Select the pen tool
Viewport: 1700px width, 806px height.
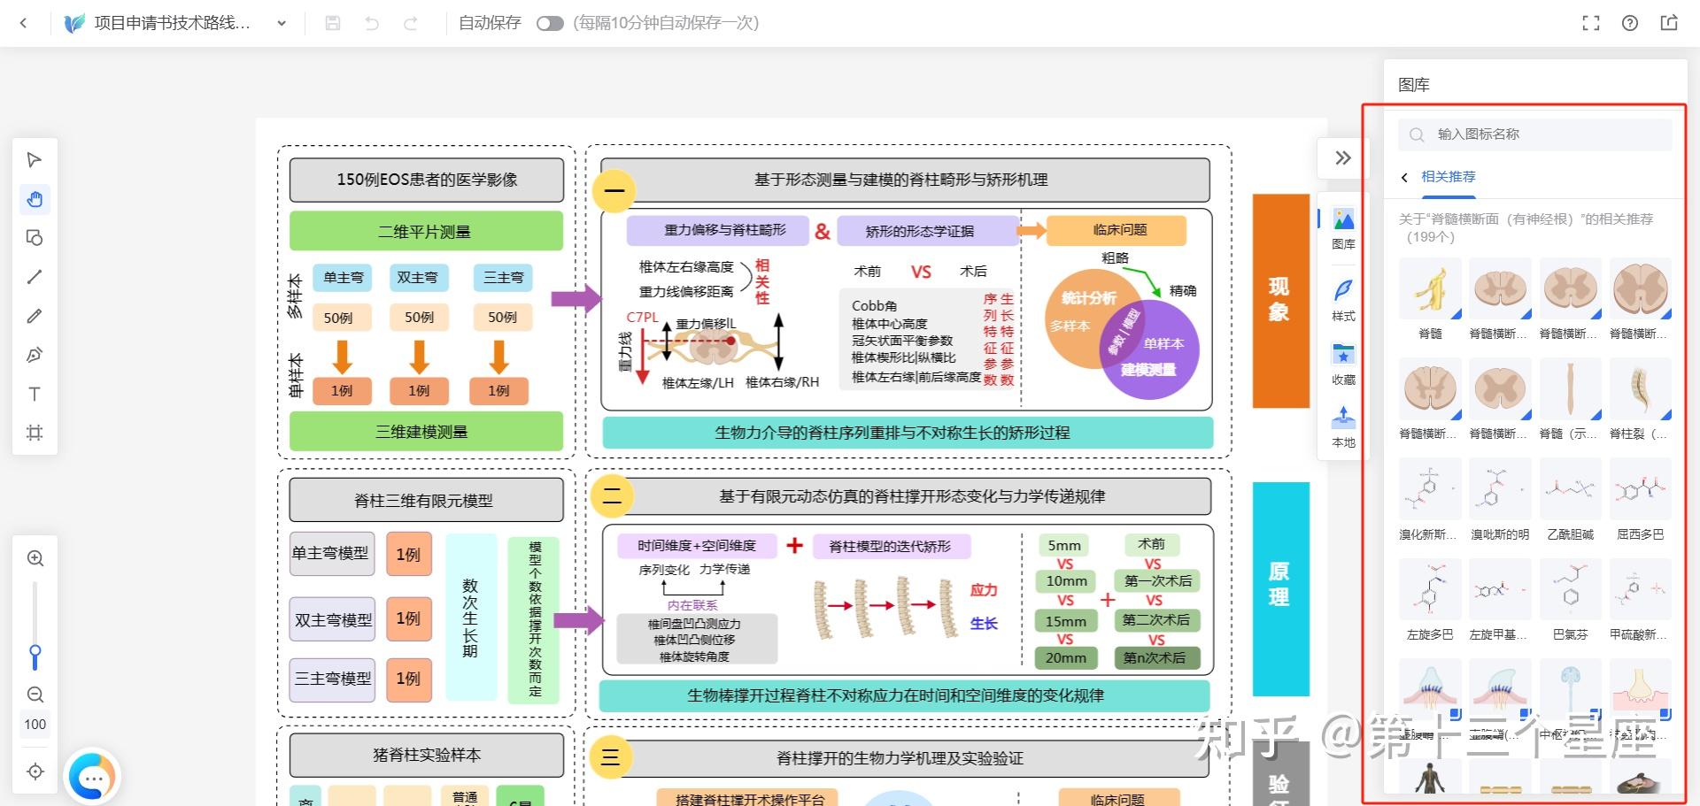click(35, 354)
